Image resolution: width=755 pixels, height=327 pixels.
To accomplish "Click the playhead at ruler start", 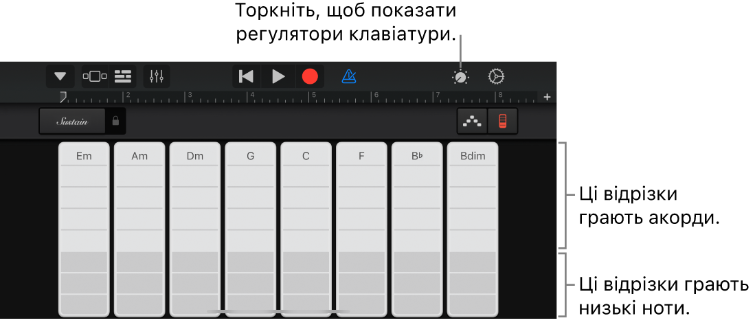I will coord(63,97).
